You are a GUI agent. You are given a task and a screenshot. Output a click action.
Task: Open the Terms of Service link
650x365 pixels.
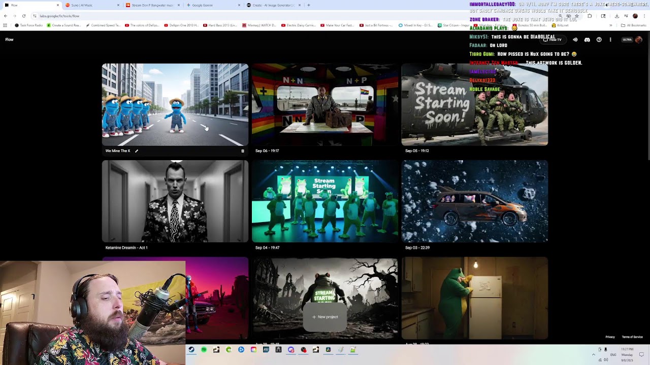[632, 337]
